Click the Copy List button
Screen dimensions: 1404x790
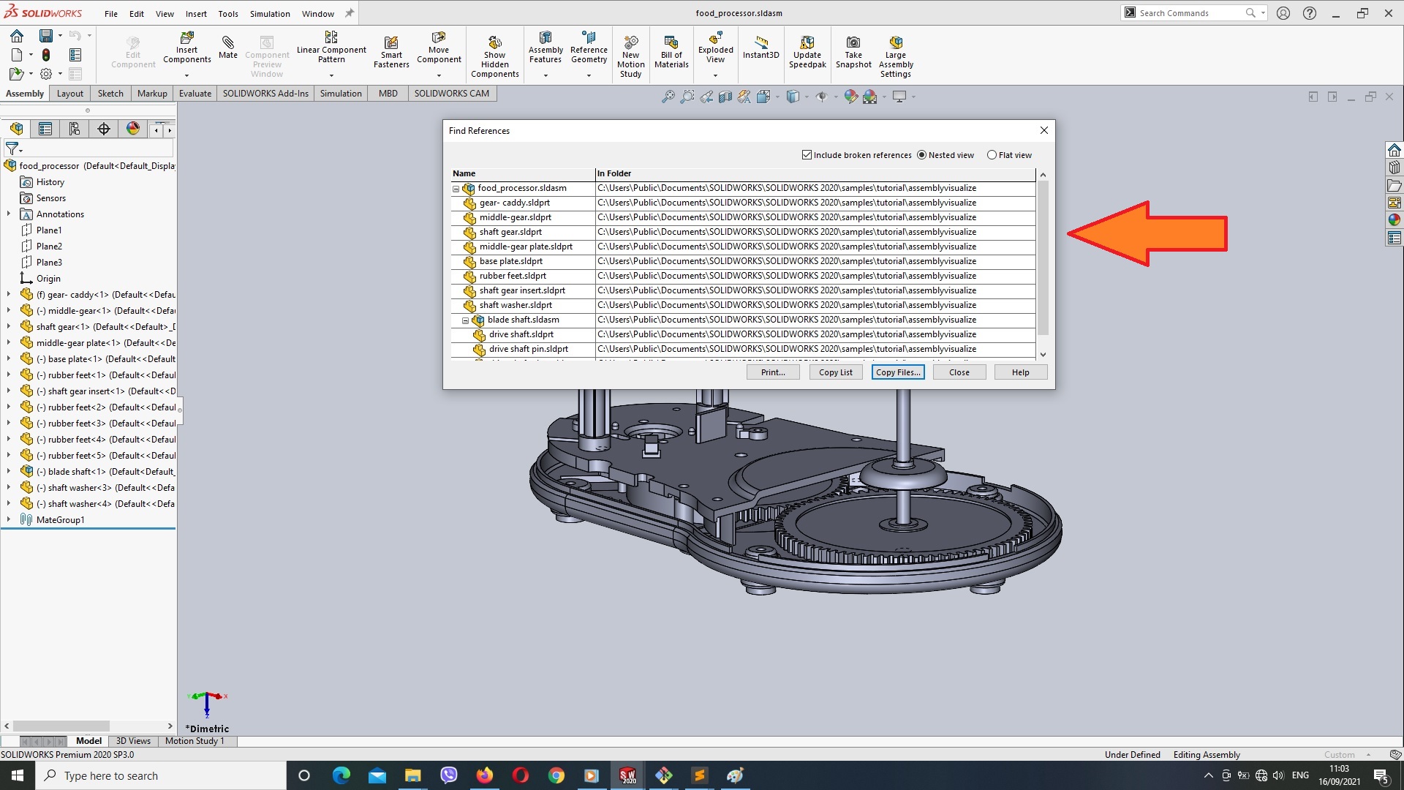point(835,372)
